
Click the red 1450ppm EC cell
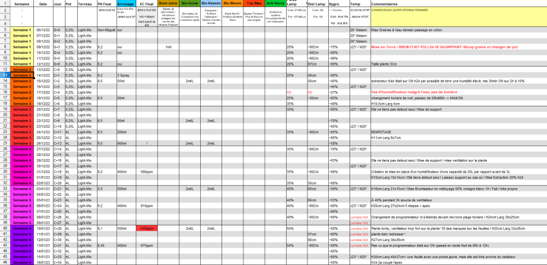click(x=147, y=228)
